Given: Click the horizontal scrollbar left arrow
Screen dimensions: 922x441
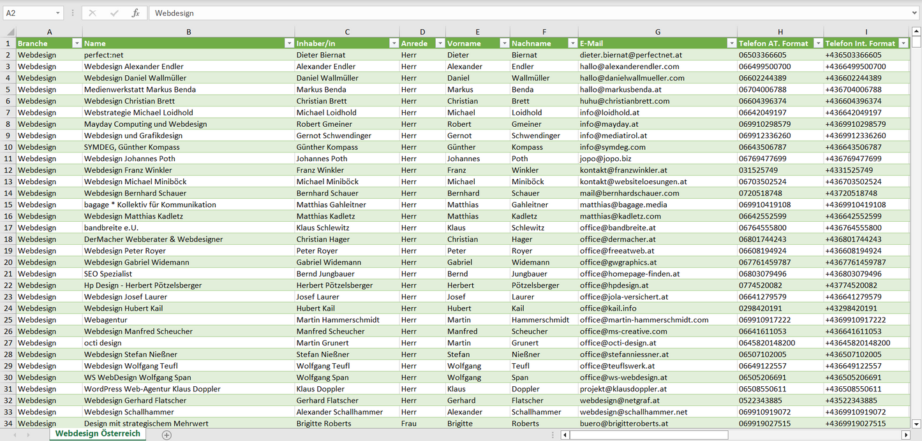Looking at the screenshot, I should [x=565, y=435].
